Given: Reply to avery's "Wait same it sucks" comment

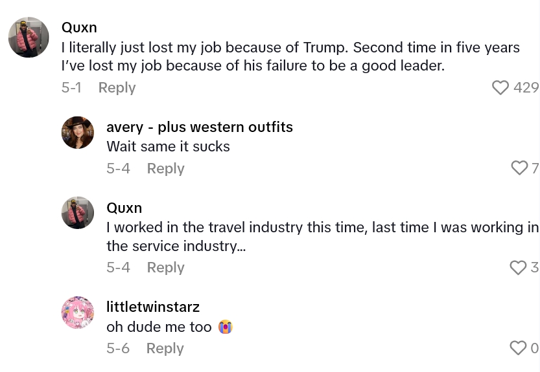Looking at the screenshot, I should point(165,168).
